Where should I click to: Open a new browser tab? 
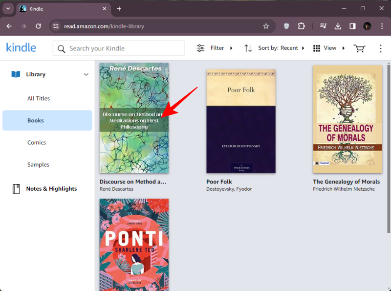point(119,9)
